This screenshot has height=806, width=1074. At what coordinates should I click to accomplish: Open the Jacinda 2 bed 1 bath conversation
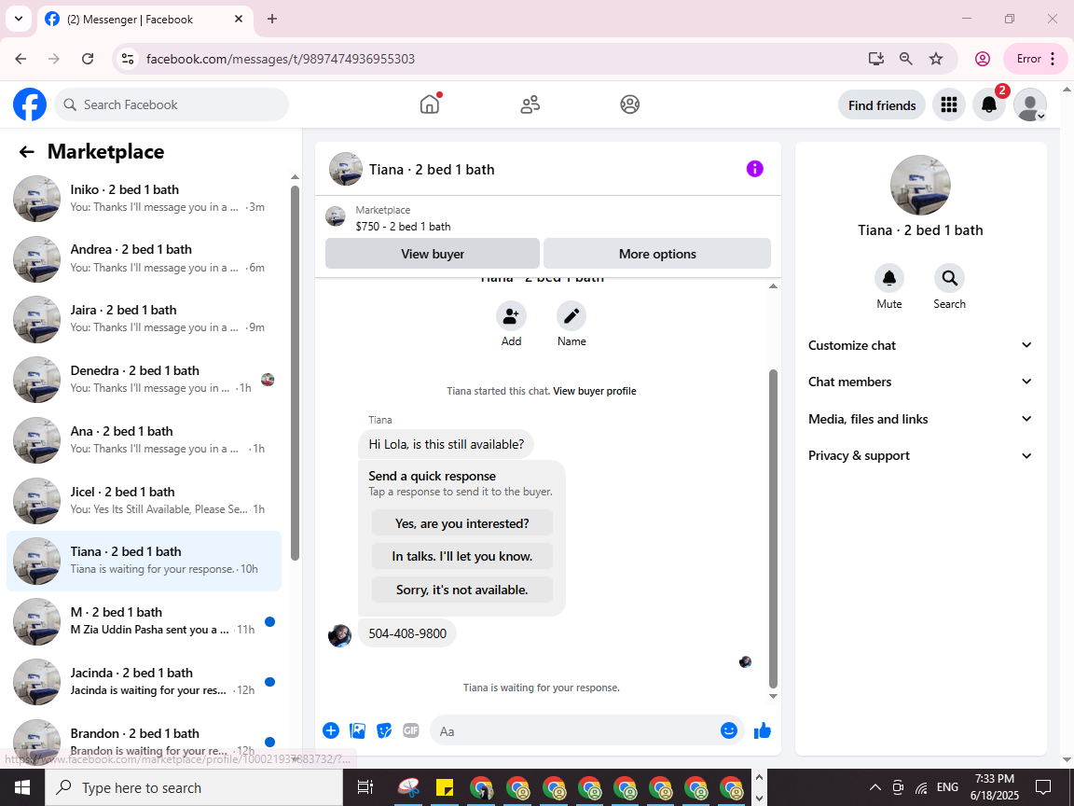[144, 681]
